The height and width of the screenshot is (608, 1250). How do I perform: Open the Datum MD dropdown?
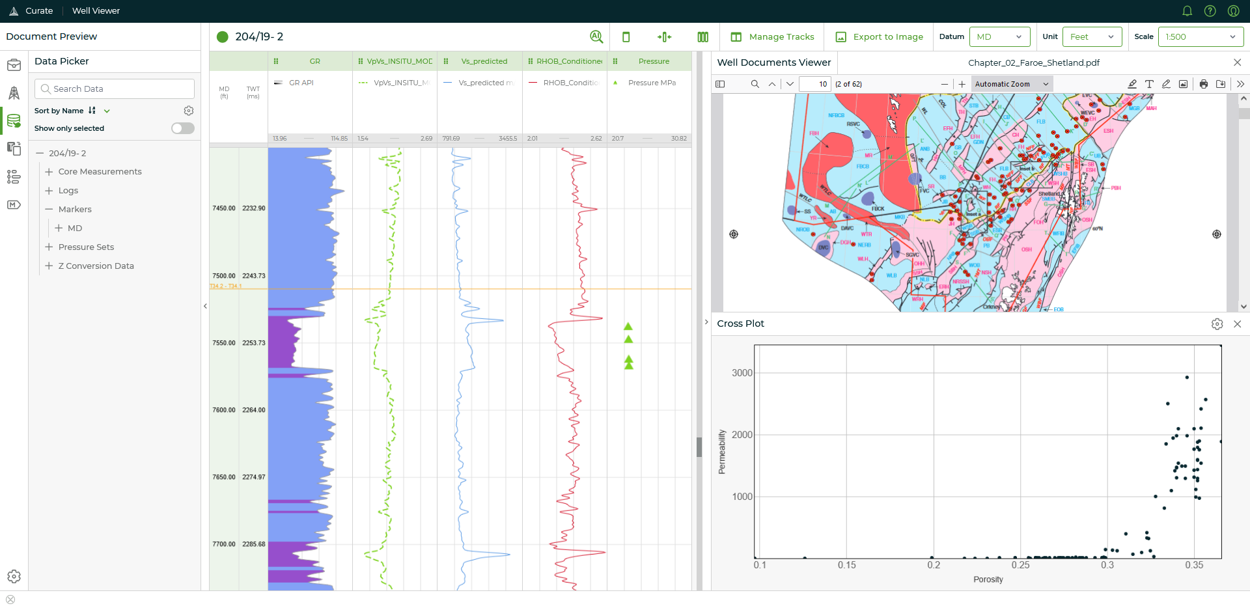pos(999,36)
